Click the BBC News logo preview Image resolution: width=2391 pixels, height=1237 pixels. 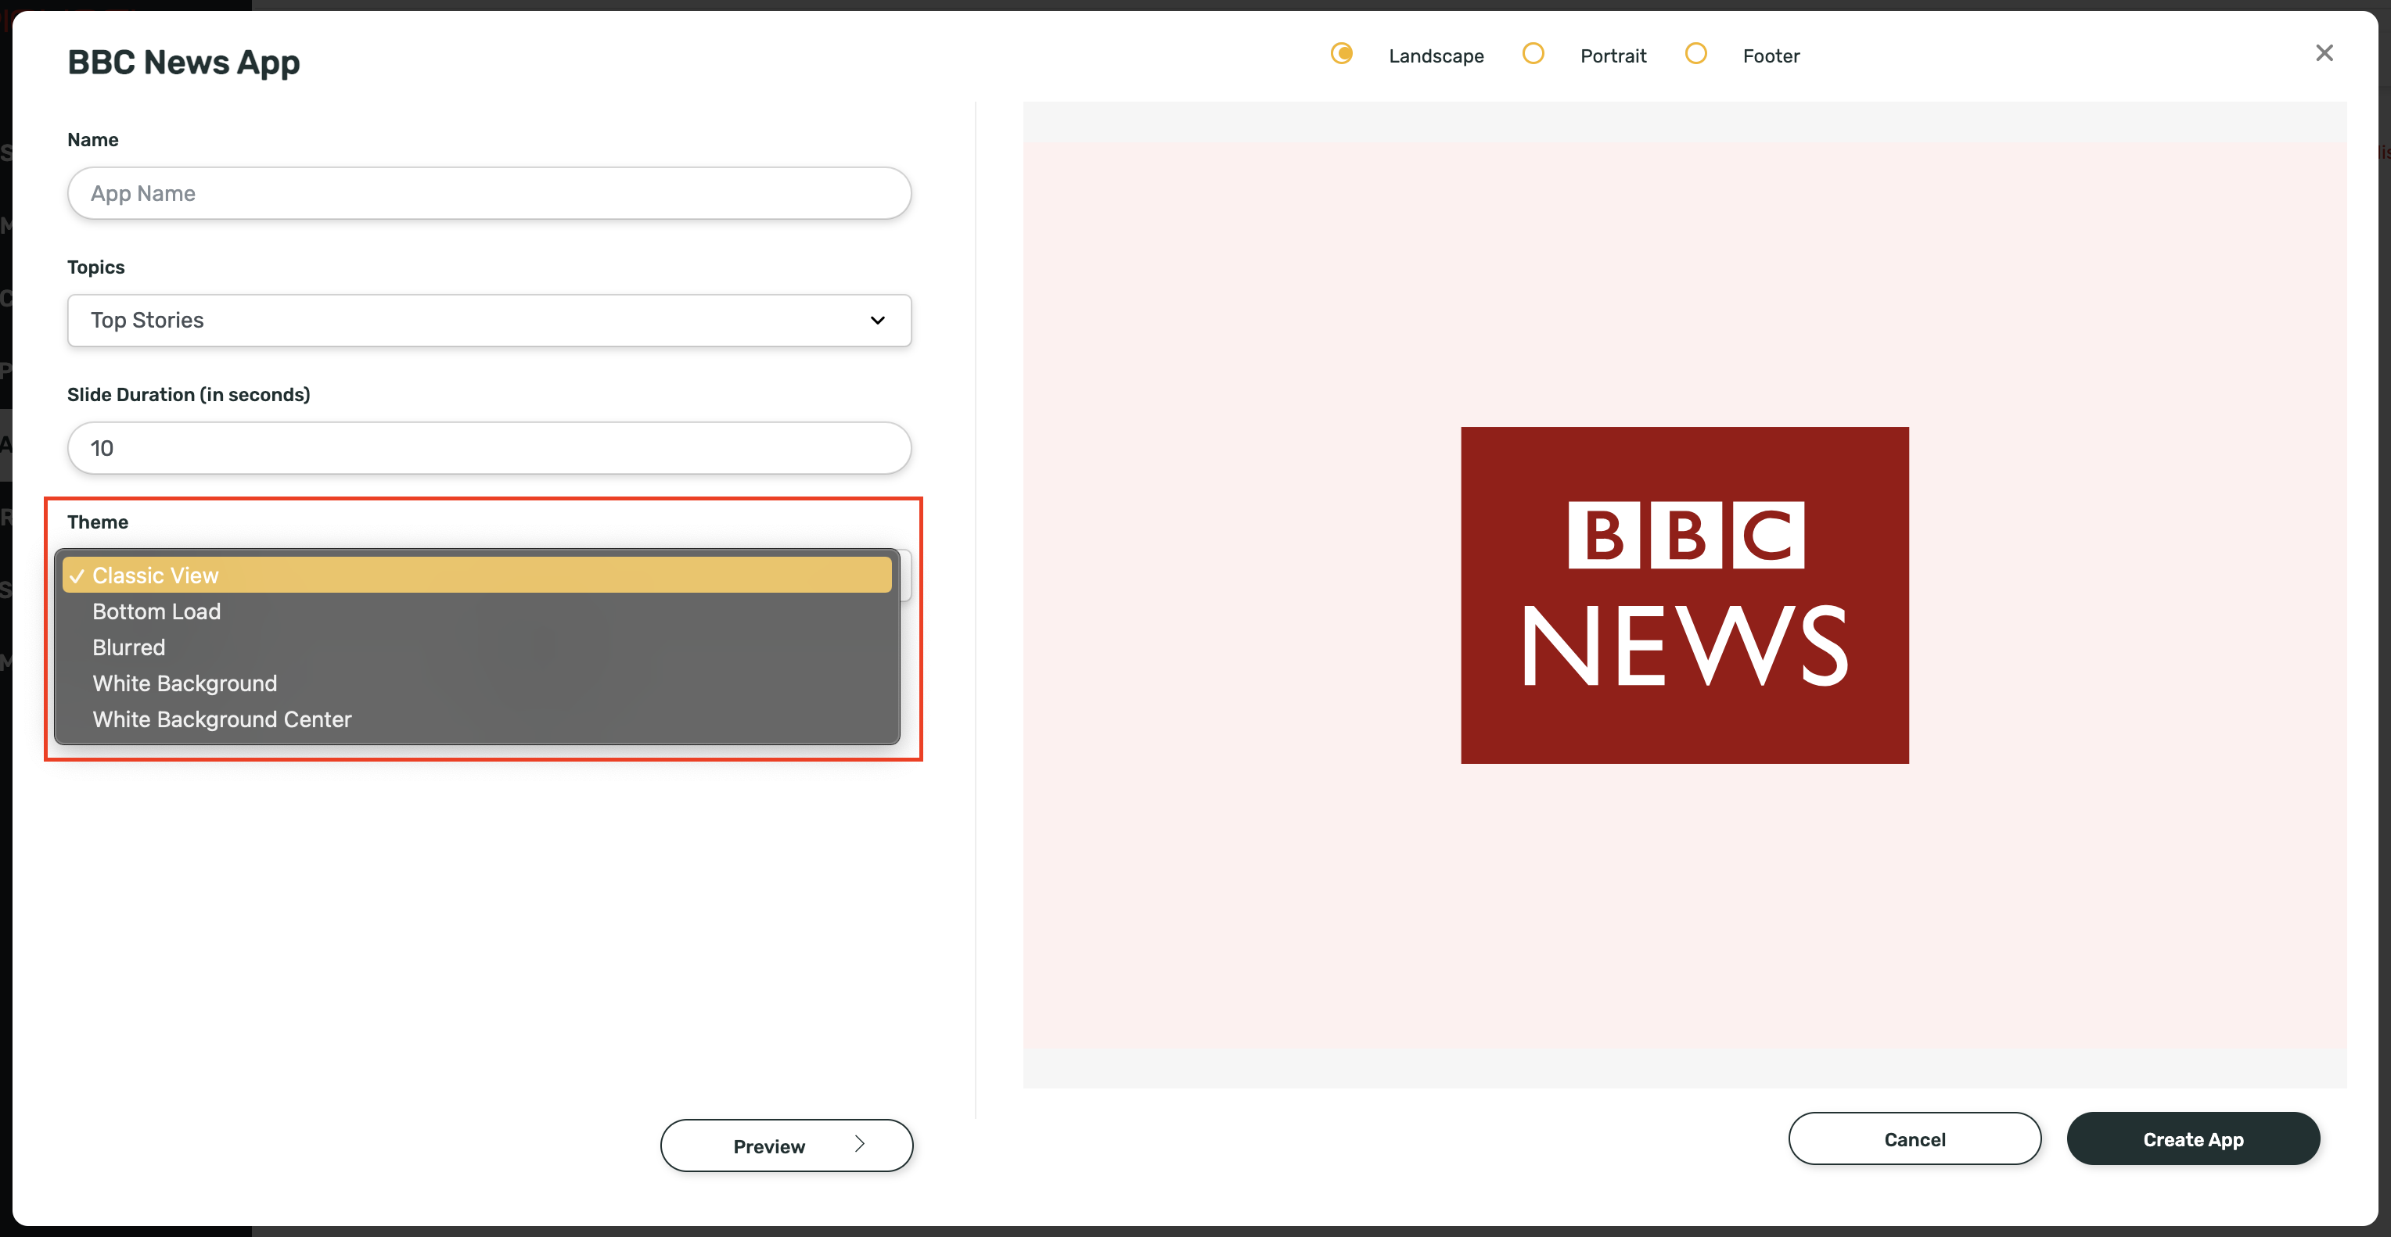1684,595
